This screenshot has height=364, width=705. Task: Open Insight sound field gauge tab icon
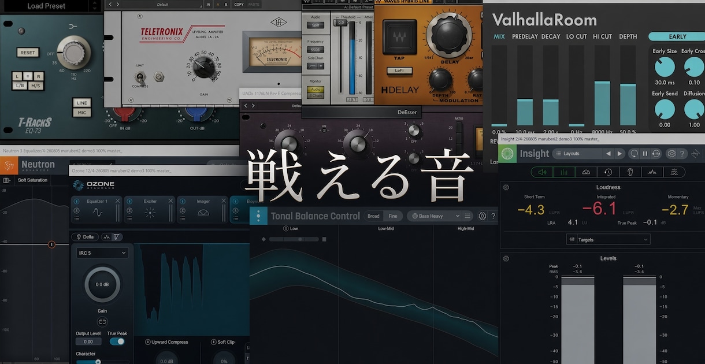point(586,172)
